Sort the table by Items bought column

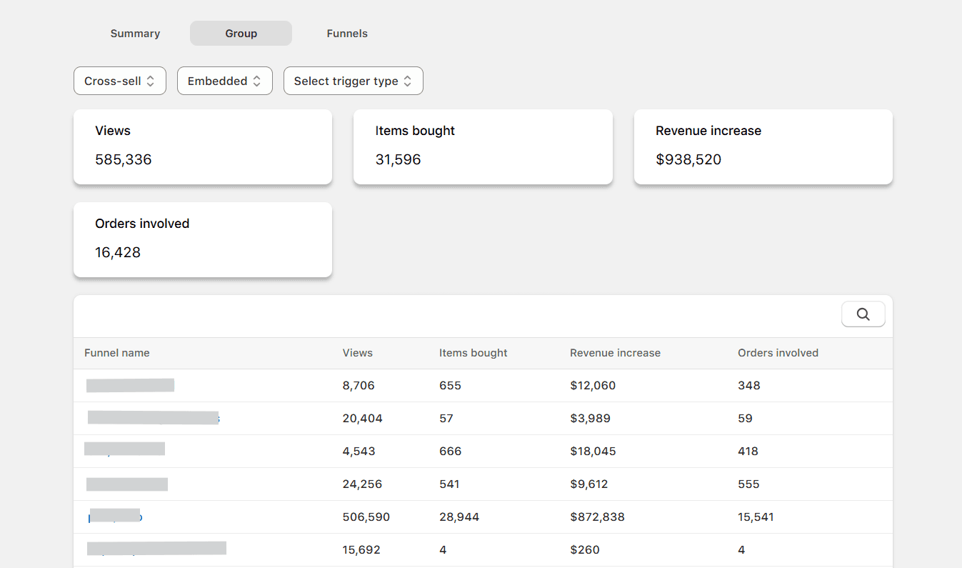point(473,352)
